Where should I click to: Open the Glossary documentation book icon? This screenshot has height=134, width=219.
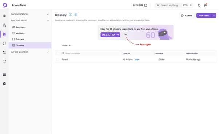coord(71,15)
